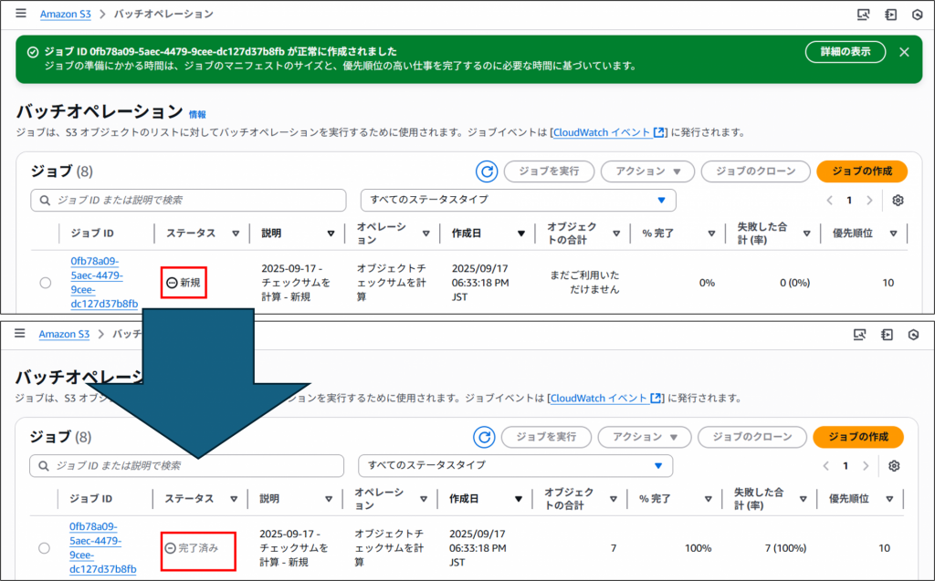The image size is (935, 581).
Task: Open table settings gear in the 新規 job list
Action: click(x=898, y=201)
